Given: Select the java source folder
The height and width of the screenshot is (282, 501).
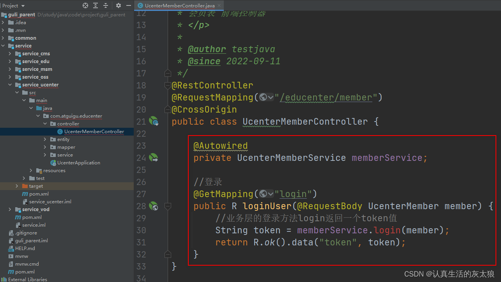Looking at the screenshot, I should point(48,108).
